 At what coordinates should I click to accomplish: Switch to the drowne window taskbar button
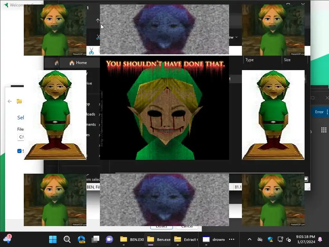[214, 239]
